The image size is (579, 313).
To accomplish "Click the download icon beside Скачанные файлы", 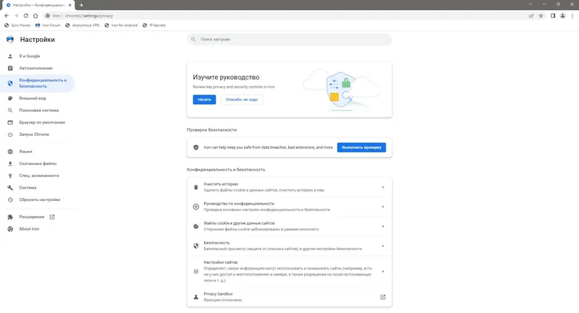I will tap(10, 163).
